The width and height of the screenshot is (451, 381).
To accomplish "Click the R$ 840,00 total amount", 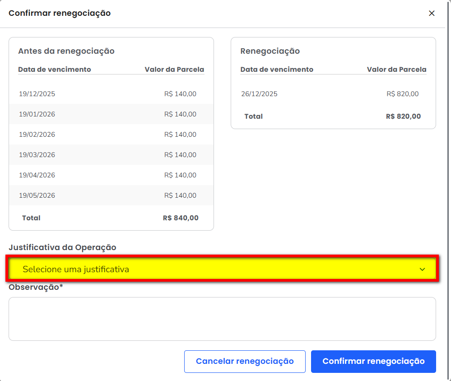I will click(x=181, y=218).
